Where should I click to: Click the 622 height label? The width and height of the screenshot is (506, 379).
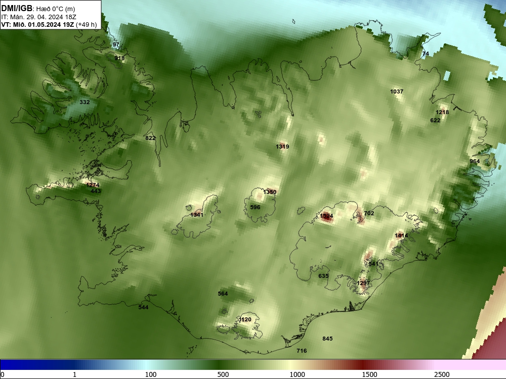(435, 120)
